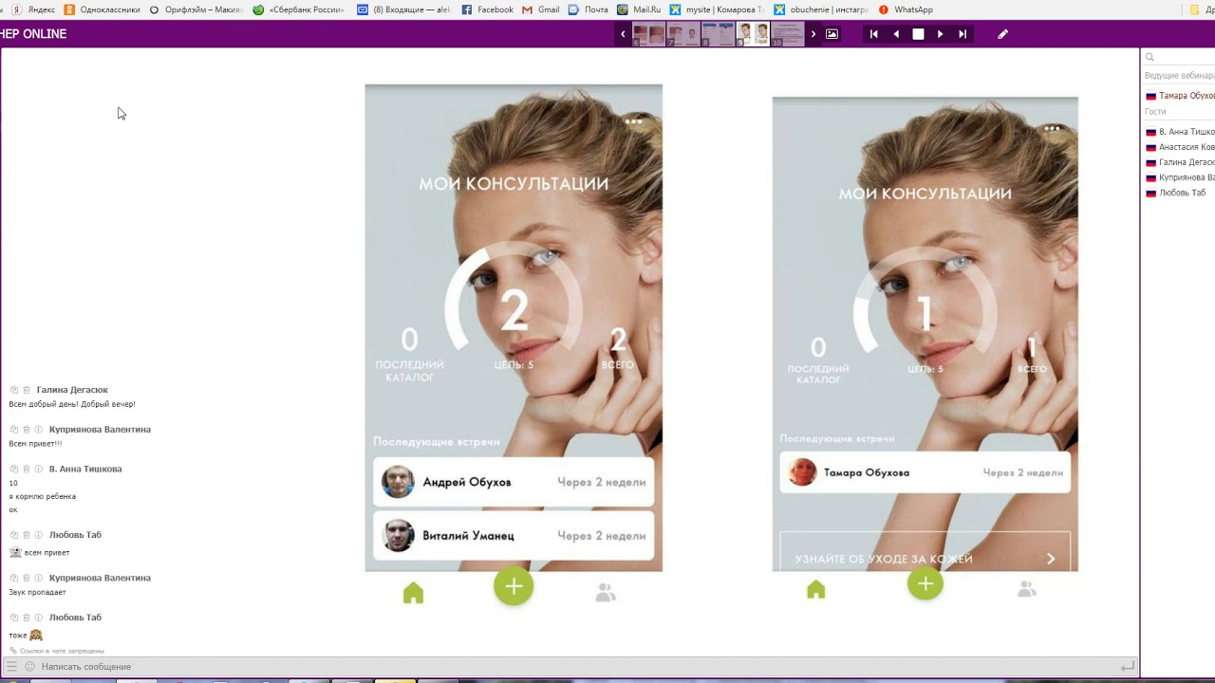Open the chat menu hamburger icon
Image resolution: width=1215 pixels, height=683 pixels.
pyautogui.click(x=11, y=667)
